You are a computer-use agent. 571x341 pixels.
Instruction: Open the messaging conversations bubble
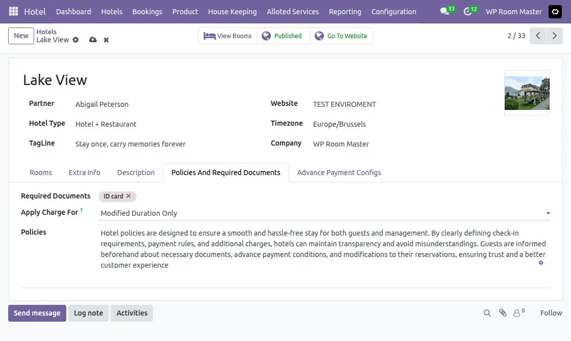click(x=444, y=11)
